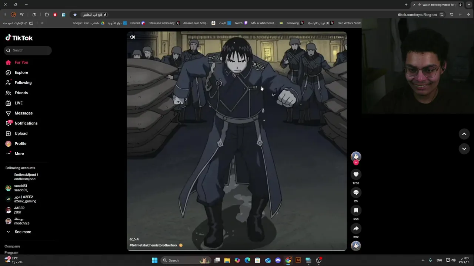474x266 pixels.
Task: Focus the TikTok search field
Action: point(28,50)
